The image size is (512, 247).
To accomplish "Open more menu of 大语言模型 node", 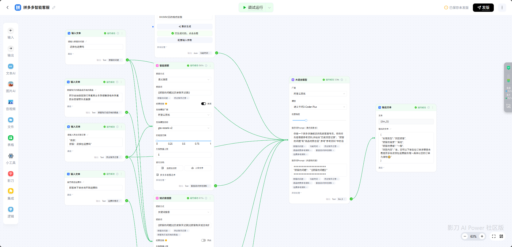I will [346, 80].
